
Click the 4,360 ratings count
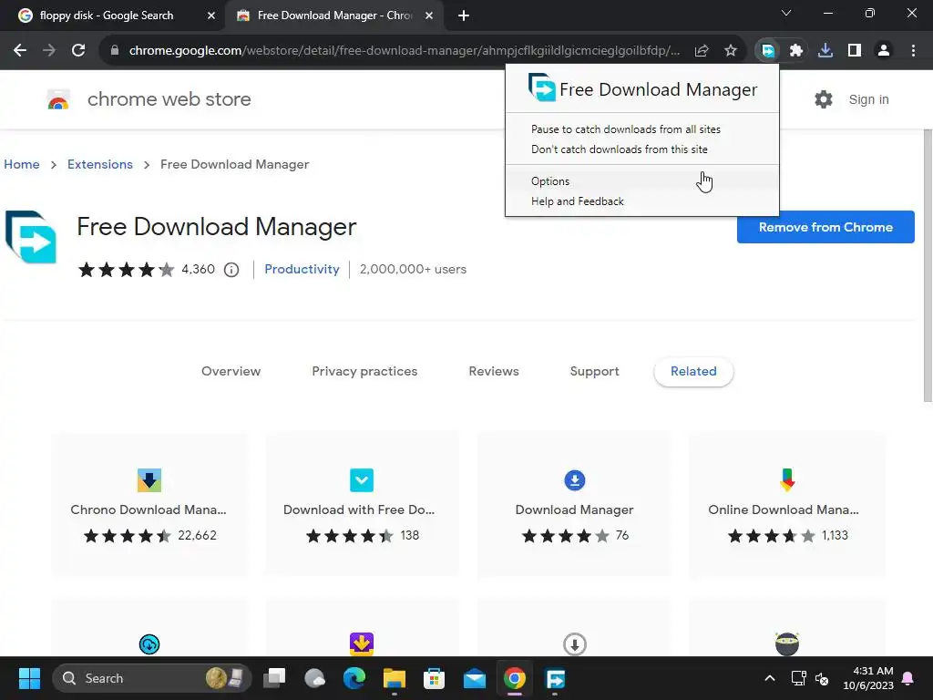click(x=198, y=269)
